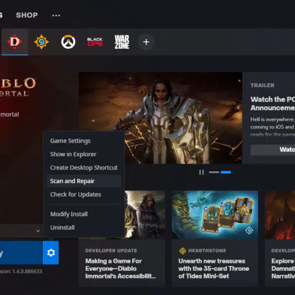Open the Hearthstone game icon
The height and width of the screenshot is (295, 295).
(41, 42)
